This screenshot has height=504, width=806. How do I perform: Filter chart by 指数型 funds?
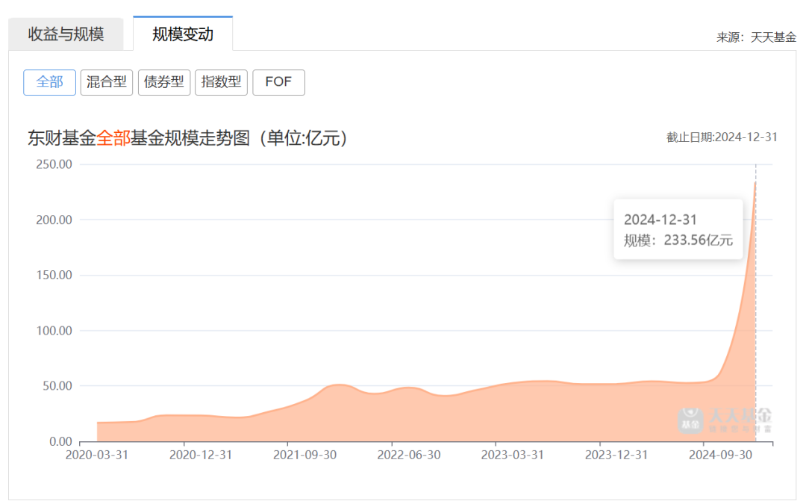(x=221, y=82)
